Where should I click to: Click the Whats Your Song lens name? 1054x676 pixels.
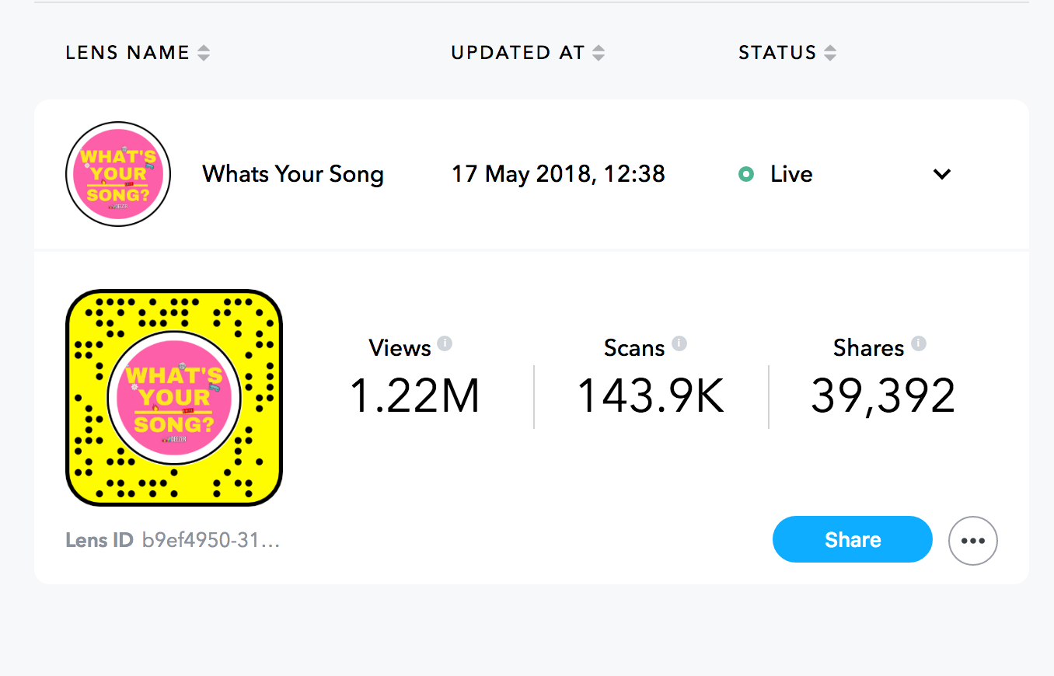[293, 174]
